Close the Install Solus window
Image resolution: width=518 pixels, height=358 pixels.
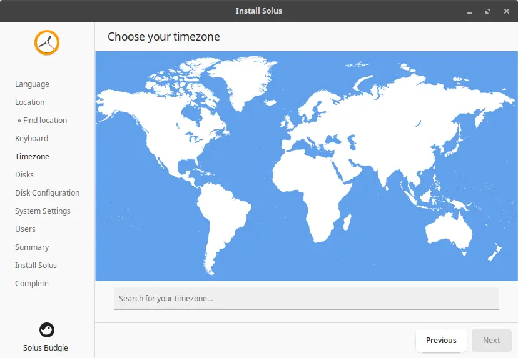pos(507,11)
